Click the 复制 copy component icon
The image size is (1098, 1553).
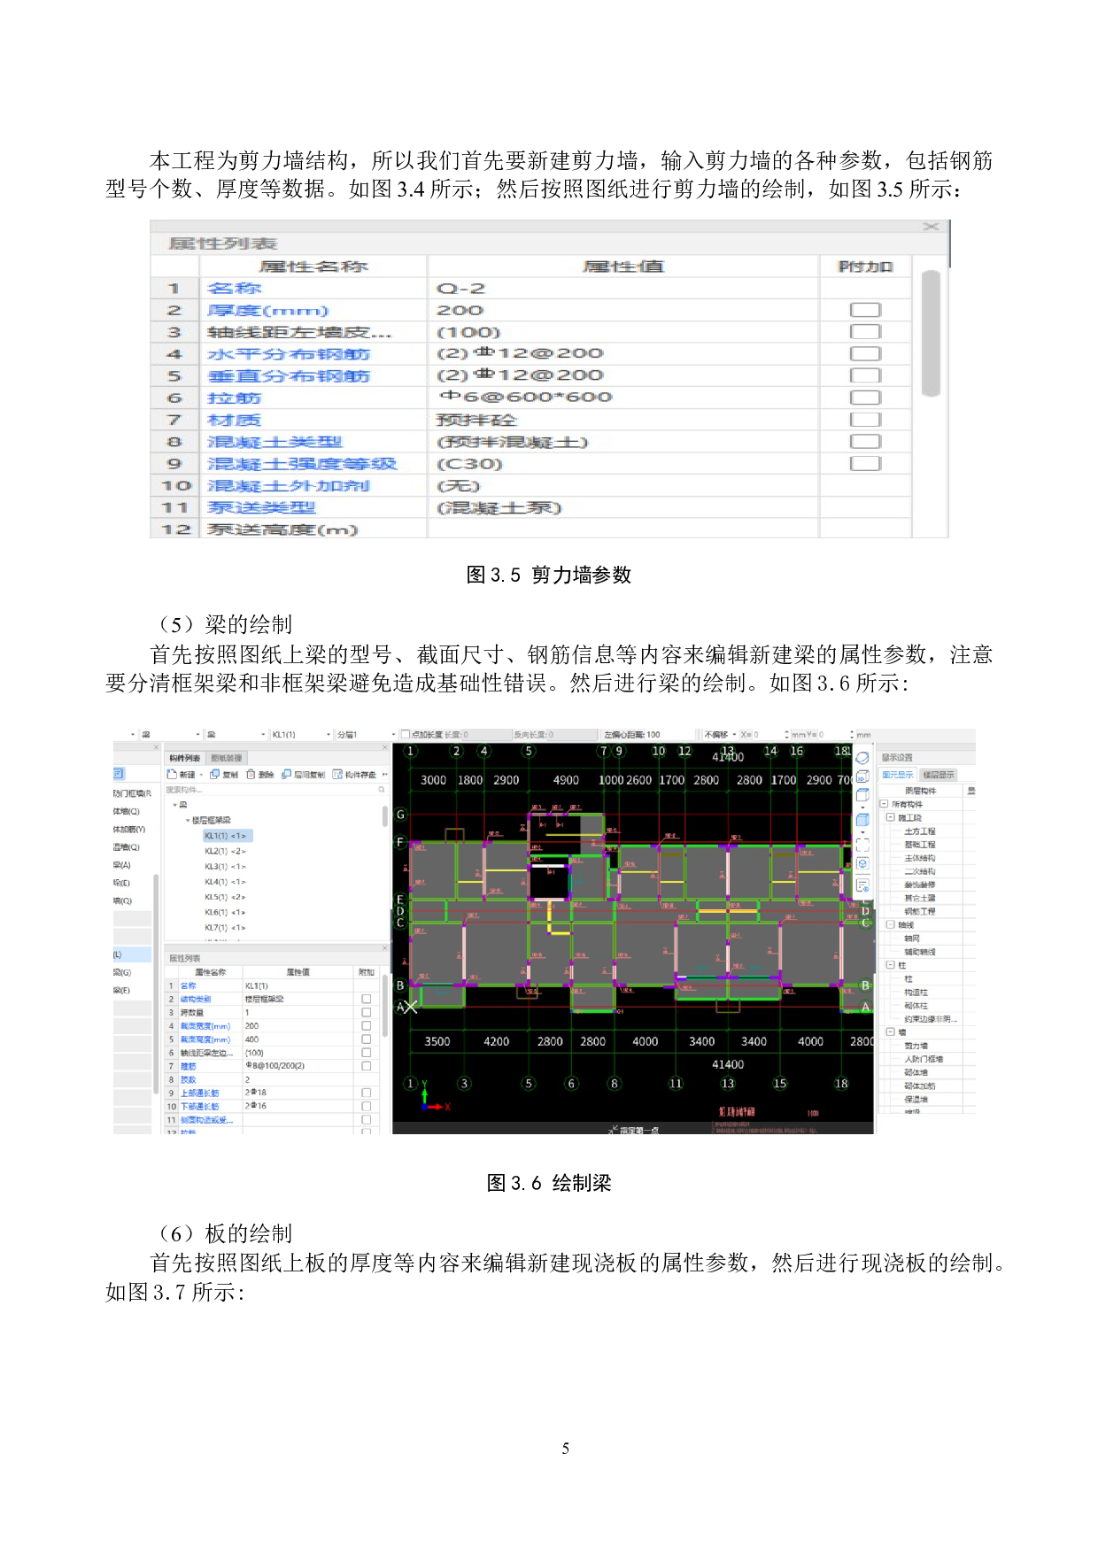tap(215, 775)
